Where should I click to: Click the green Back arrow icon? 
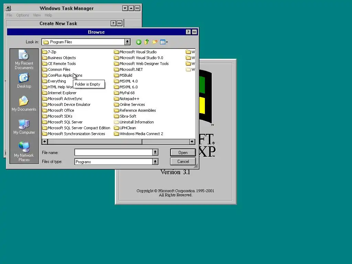139,42
